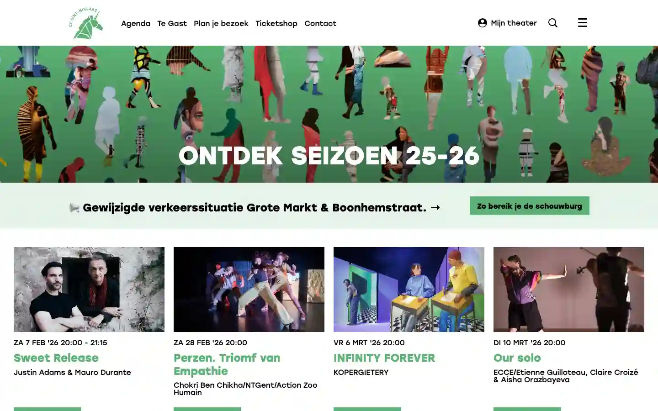Go to Plan je bezoek
The height and width of the screenshot is (411, 658).
click(221, 23)
